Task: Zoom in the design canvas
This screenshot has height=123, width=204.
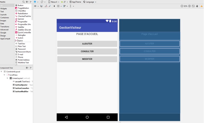Action: pyautogui.click(x=189, y=6)
